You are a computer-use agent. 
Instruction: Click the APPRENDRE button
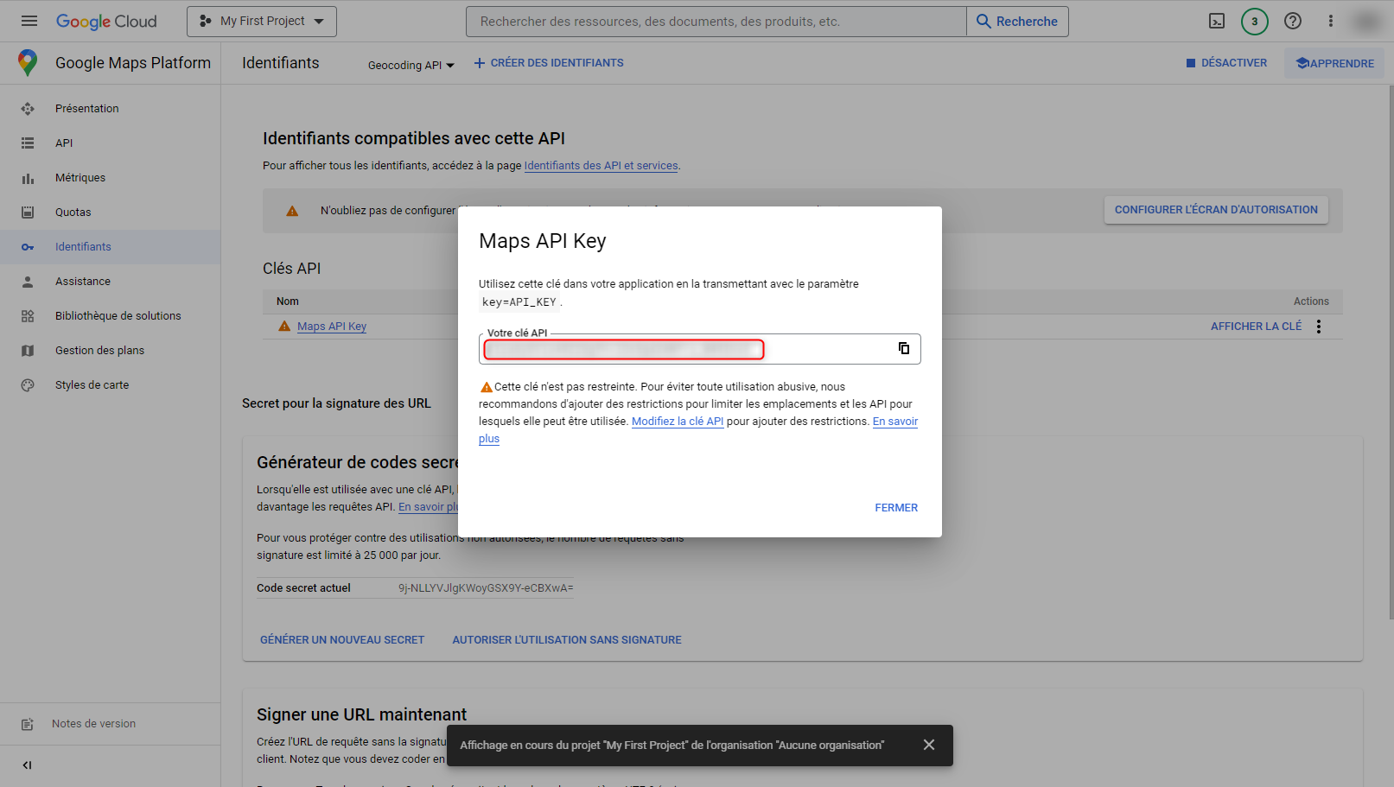1335,63
